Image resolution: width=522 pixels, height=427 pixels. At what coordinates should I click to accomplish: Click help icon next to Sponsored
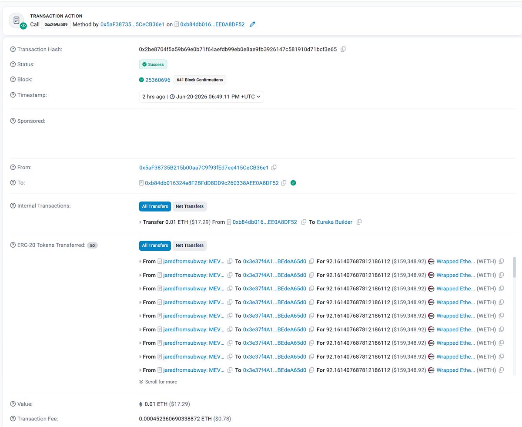tap(13, 121)
